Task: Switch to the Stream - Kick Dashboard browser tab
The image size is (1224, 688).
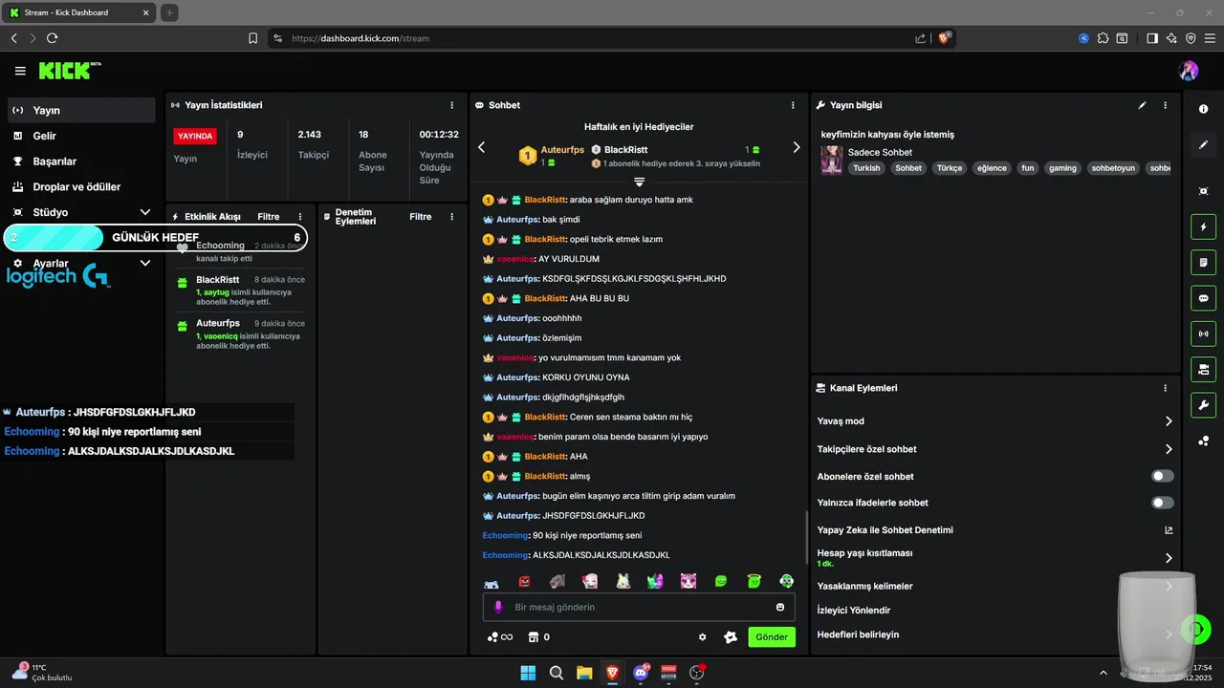Action: [x=80, y=12]
